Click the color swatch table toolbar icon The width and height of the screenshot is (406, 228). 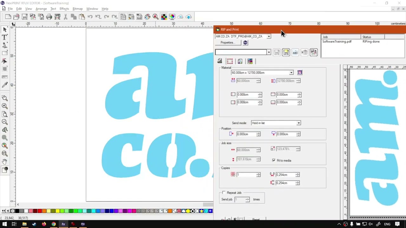(x=164, y=16)
